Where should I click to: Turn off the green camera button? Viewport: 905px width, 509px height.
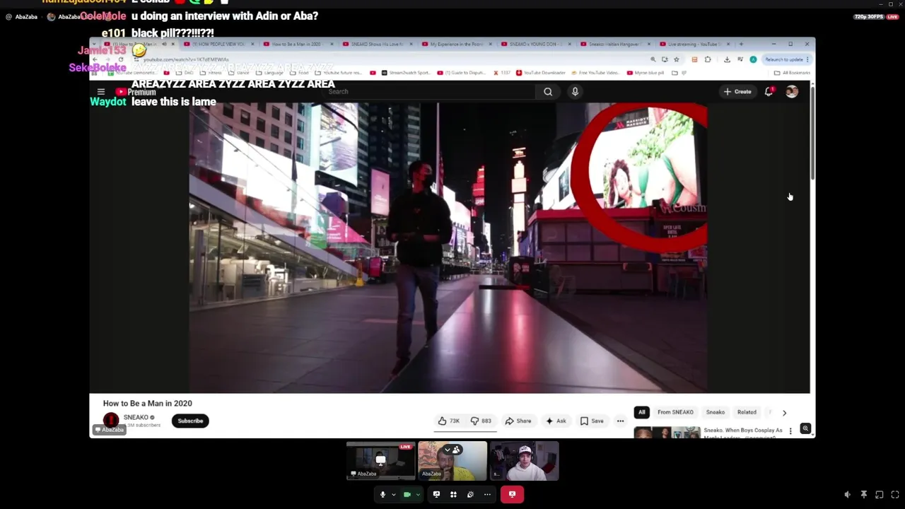click(x=407, y=494)
